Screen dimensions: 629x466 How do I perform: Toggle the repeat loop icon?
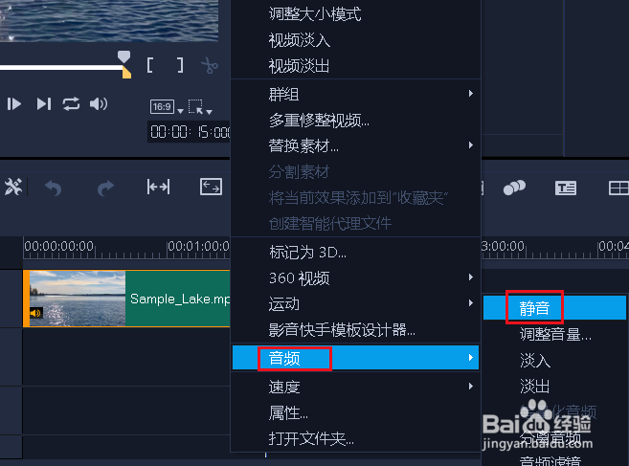coord(71,104)
